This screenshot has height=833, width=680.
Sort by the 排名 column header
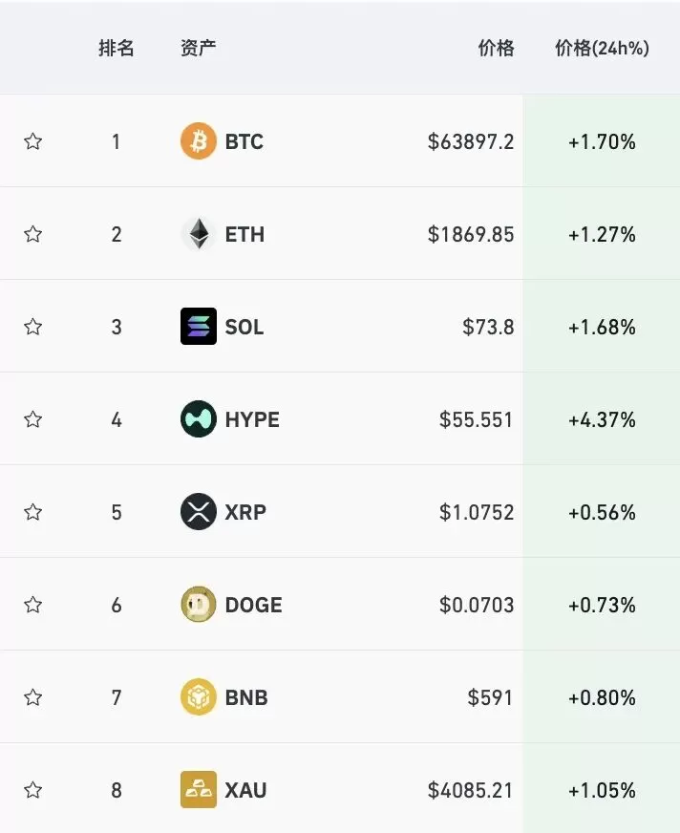[x=116, y=48]
